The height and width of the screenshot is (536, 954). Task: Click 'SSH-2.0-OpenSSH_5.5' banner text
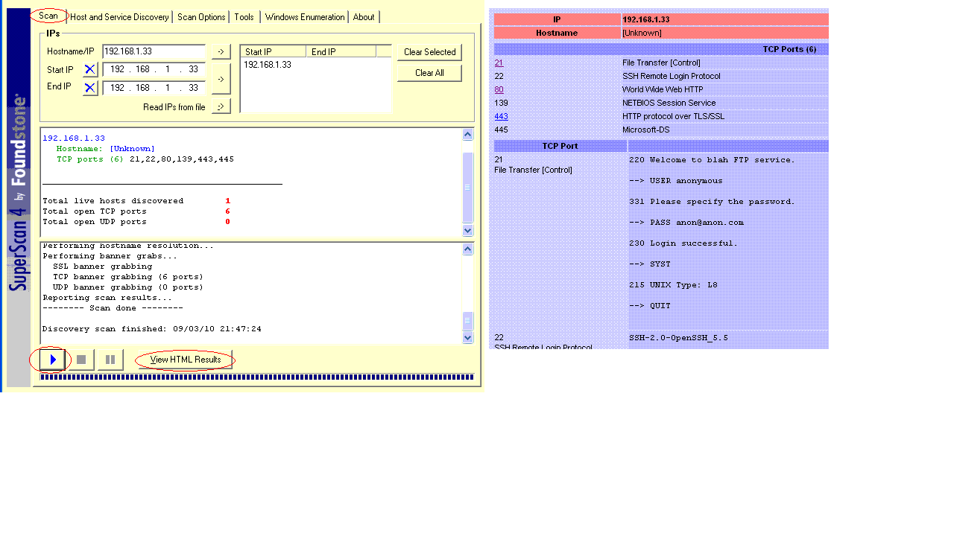point(678,337)
